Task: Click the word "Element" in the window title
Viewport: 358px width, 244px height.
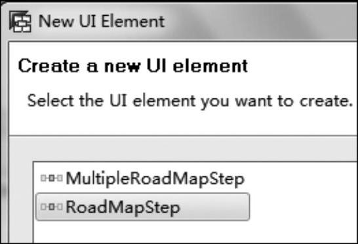Action: click(133, 22)
